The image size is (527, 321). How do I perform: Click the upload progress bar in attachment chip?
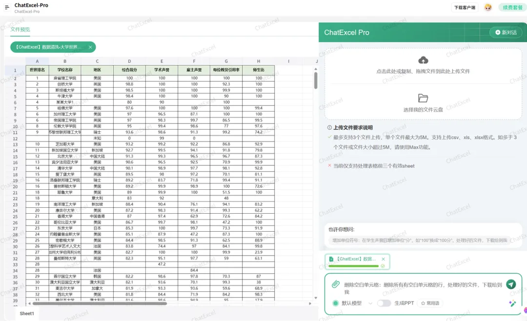(354, 266)
